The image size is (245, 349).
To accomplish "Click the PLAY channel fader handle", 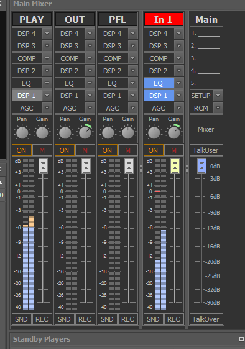I will [x=44, y=166].
